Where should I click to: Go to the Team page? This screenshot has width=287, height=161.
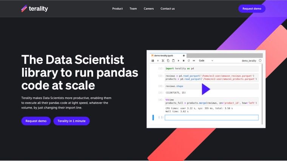point(133,9)
